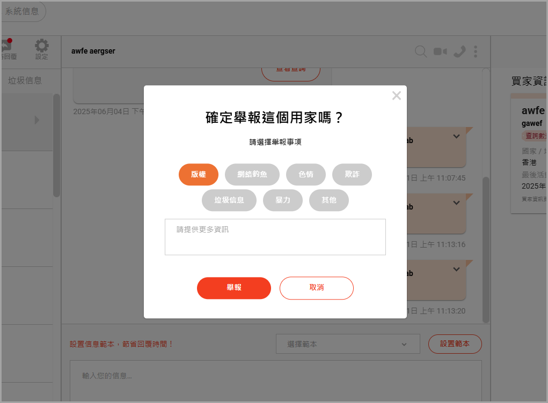
Task: Open the 系統信息 tab
Action: [23, 11]
